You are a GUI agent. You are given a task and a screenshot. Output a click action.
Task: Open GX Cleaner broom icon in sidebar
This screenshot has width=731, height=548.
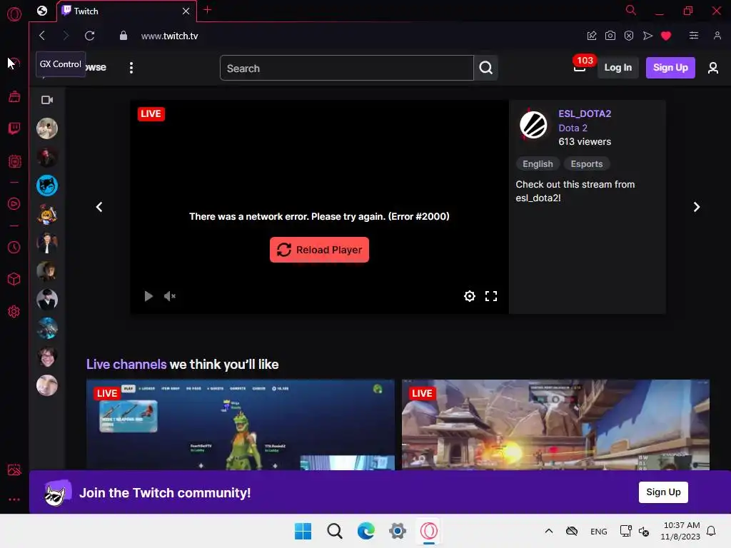coord(14,96)
